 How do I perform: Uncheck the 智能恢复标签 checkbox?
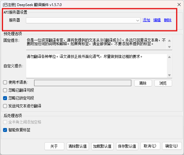click(5, 130)
